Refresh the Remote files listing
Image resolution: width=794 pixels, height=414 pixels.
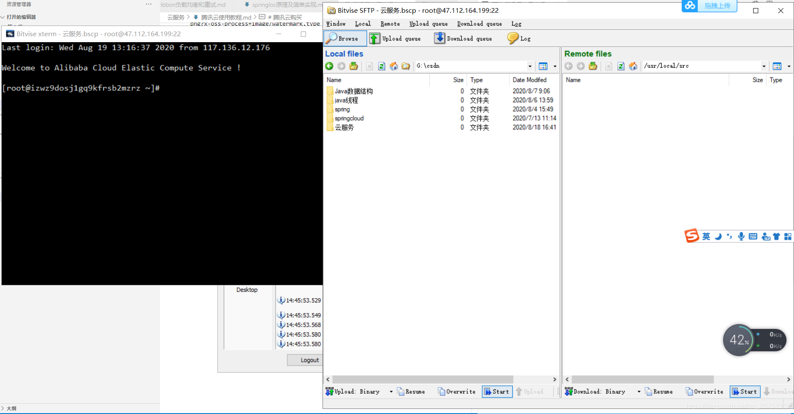(x=621, y=66)
